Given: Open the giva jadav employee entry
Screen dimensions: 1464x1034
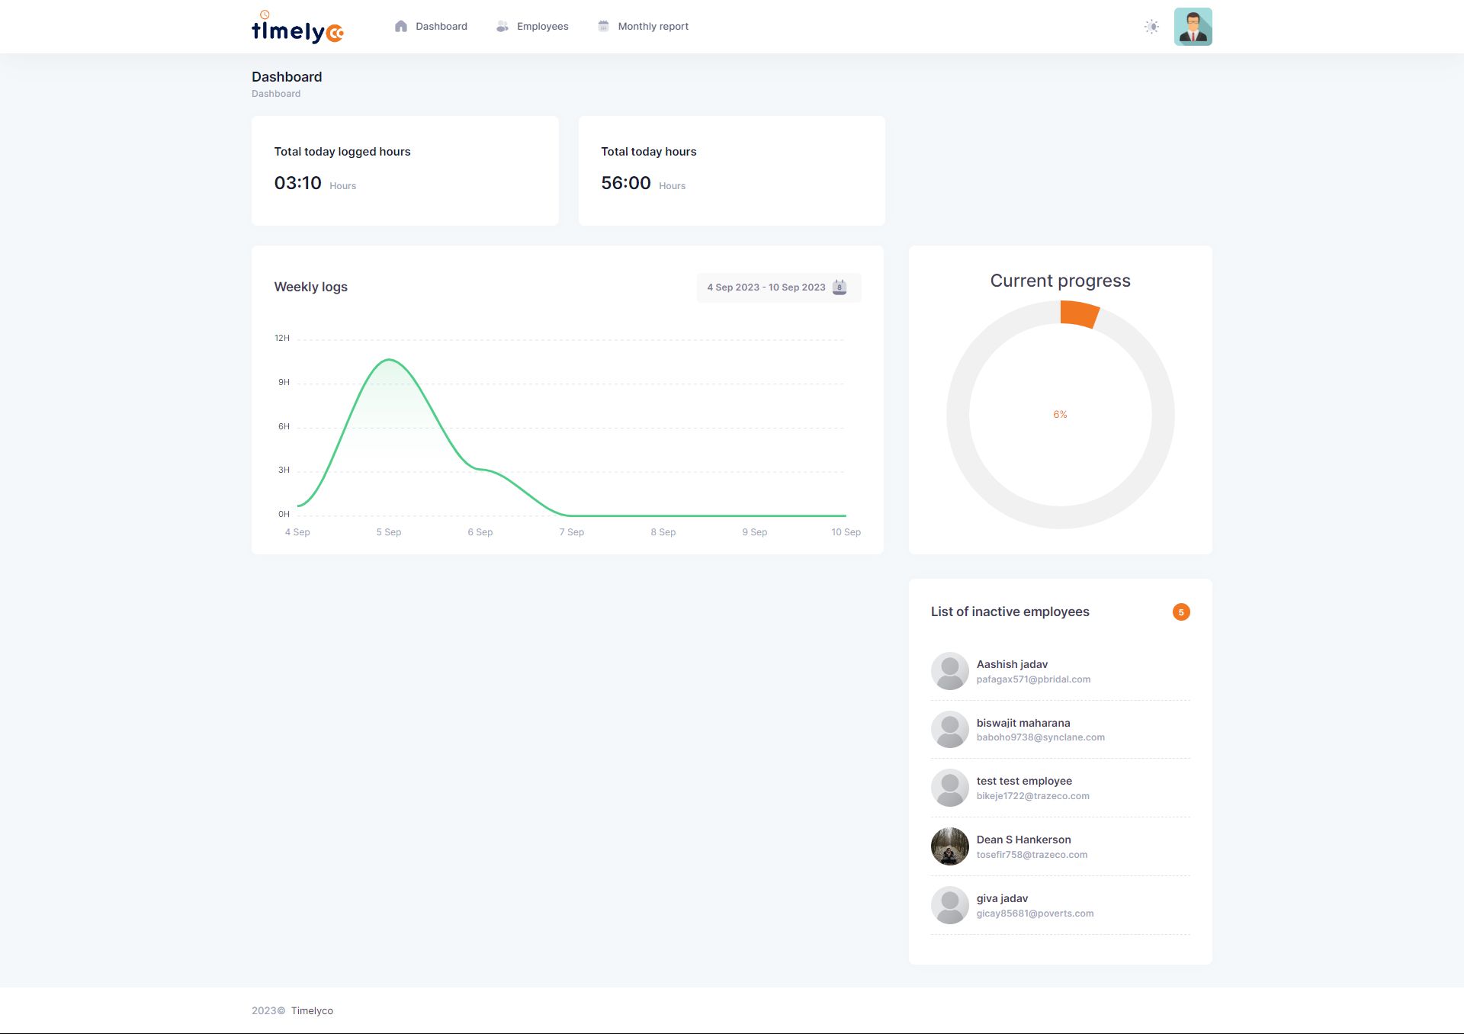Looking at the screenshot, I should coord(1002,898).
